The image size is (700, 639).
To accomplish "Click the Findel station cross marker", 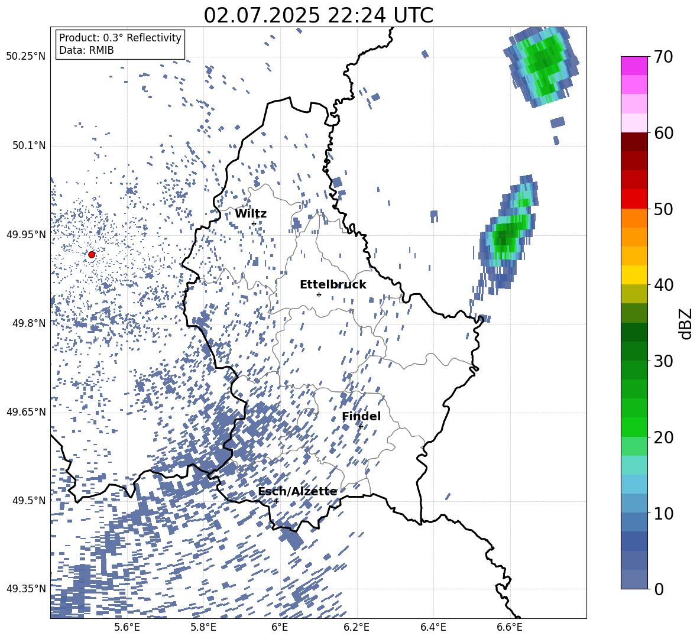I will point(361,427).
